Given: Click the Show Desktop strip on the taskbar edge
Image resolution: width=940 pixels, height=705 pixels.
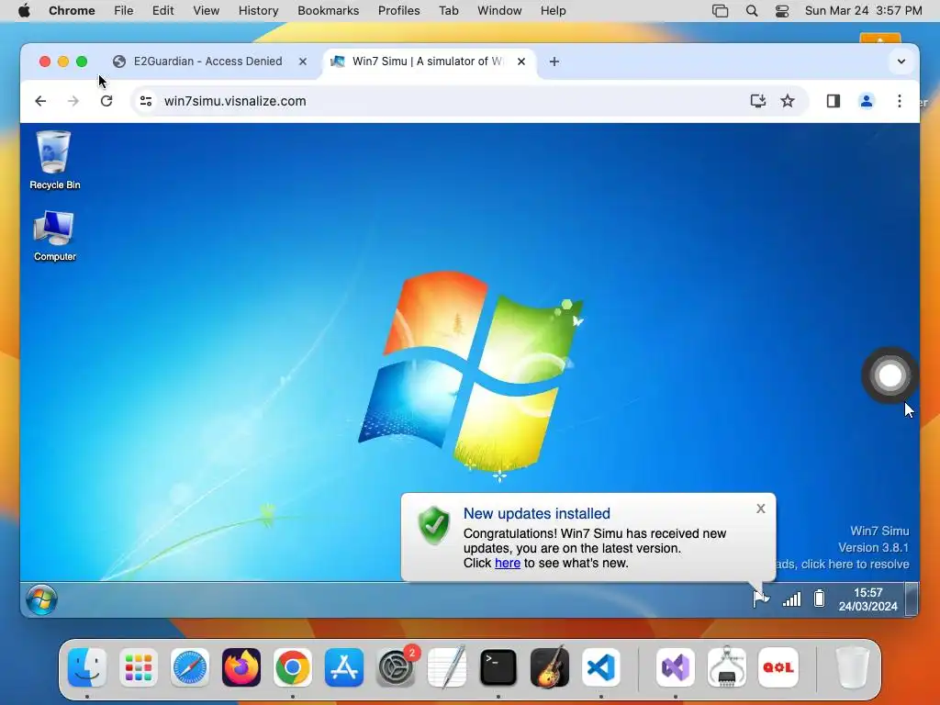Looking at the screenshot, I should [x=912, y=599].
